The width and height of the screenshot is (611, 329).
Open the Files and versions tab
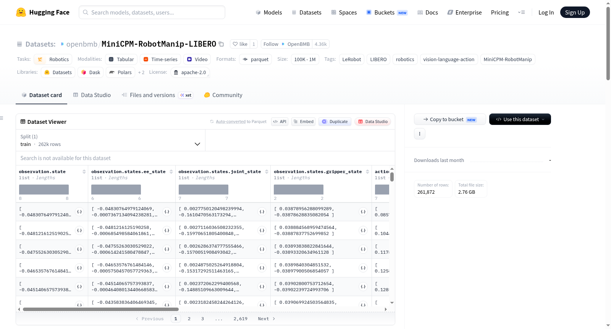click(x=157, y=95)
